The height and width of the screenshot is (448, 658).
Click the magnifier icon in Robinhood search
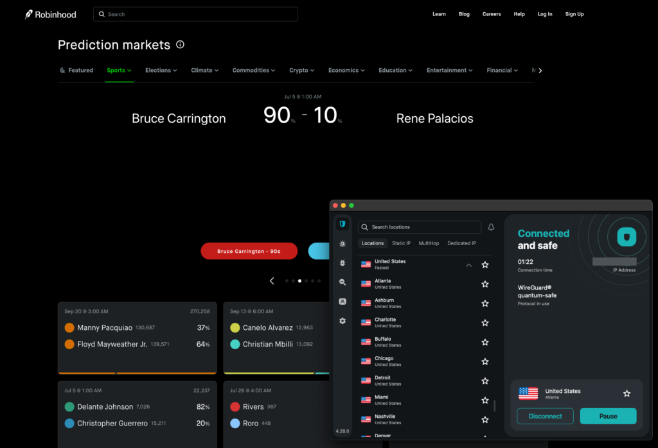click(x=102, y=14)
